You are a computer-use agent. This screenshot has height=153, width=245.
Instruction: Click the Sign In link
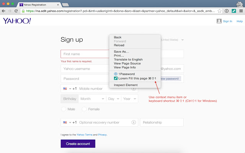pyautogui.click(x=227, y=21)
